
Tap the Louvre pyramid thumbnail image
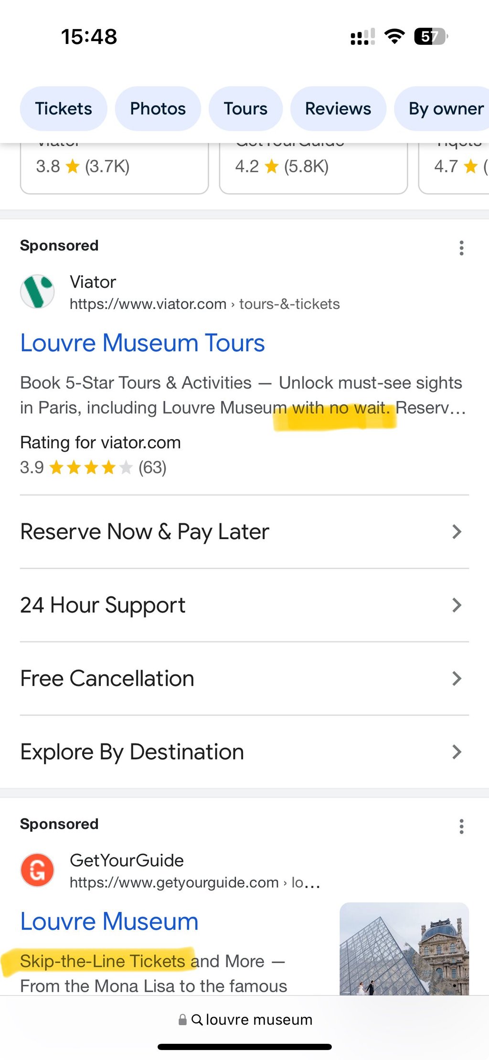[404, 948]
